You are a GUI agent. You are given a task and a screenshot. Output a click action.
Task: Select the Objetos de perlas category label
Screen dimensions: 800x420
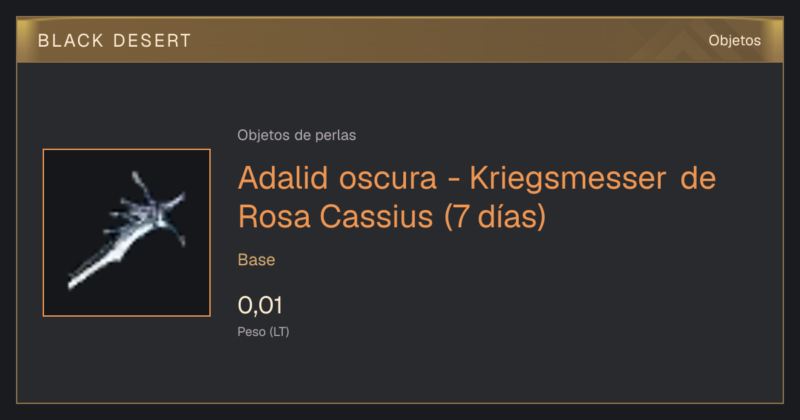pos(297,135)
